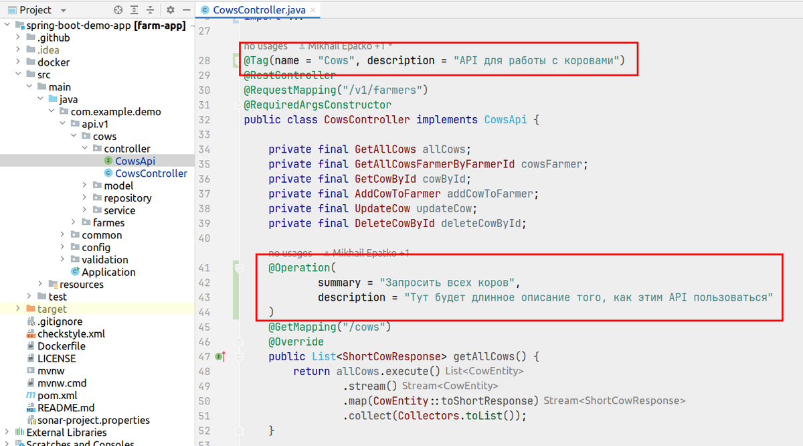
Task: Collapse the spring-boot-demo-app root node
Action: click(x=7, y=25)
